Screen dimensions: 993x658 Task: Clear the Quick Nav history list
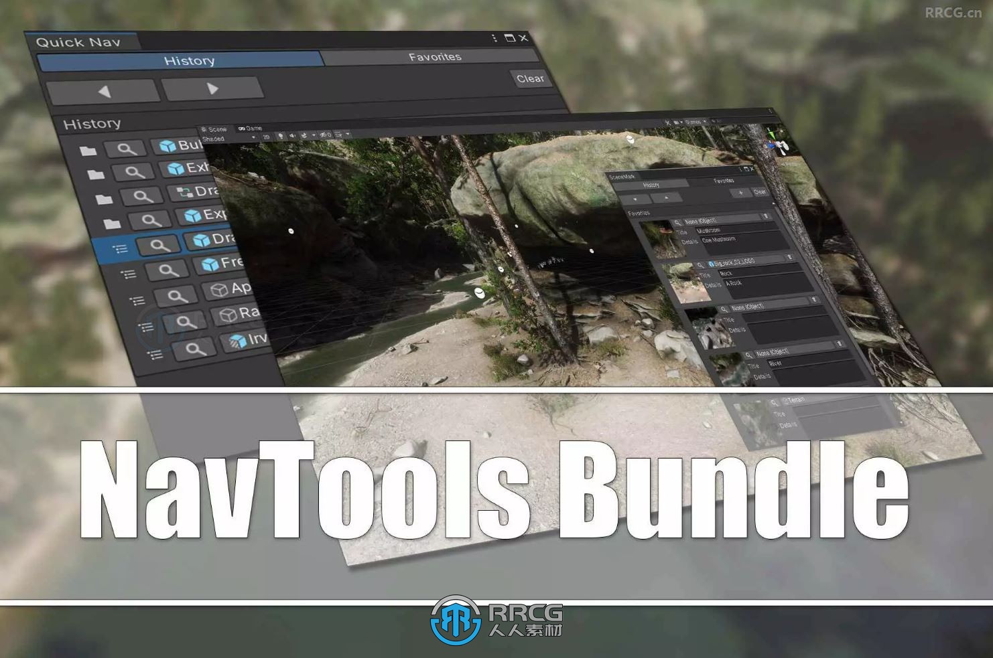point(530,79)
